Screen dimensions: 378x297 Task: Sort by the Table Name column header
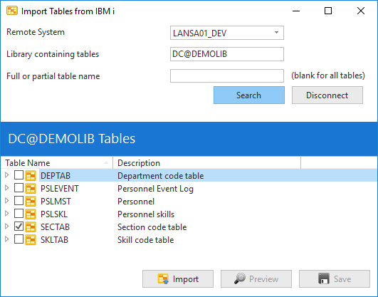[x=57, y=163]
